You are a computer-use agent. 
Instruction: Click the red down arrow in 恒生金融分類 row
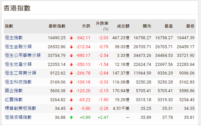(71, 47)
